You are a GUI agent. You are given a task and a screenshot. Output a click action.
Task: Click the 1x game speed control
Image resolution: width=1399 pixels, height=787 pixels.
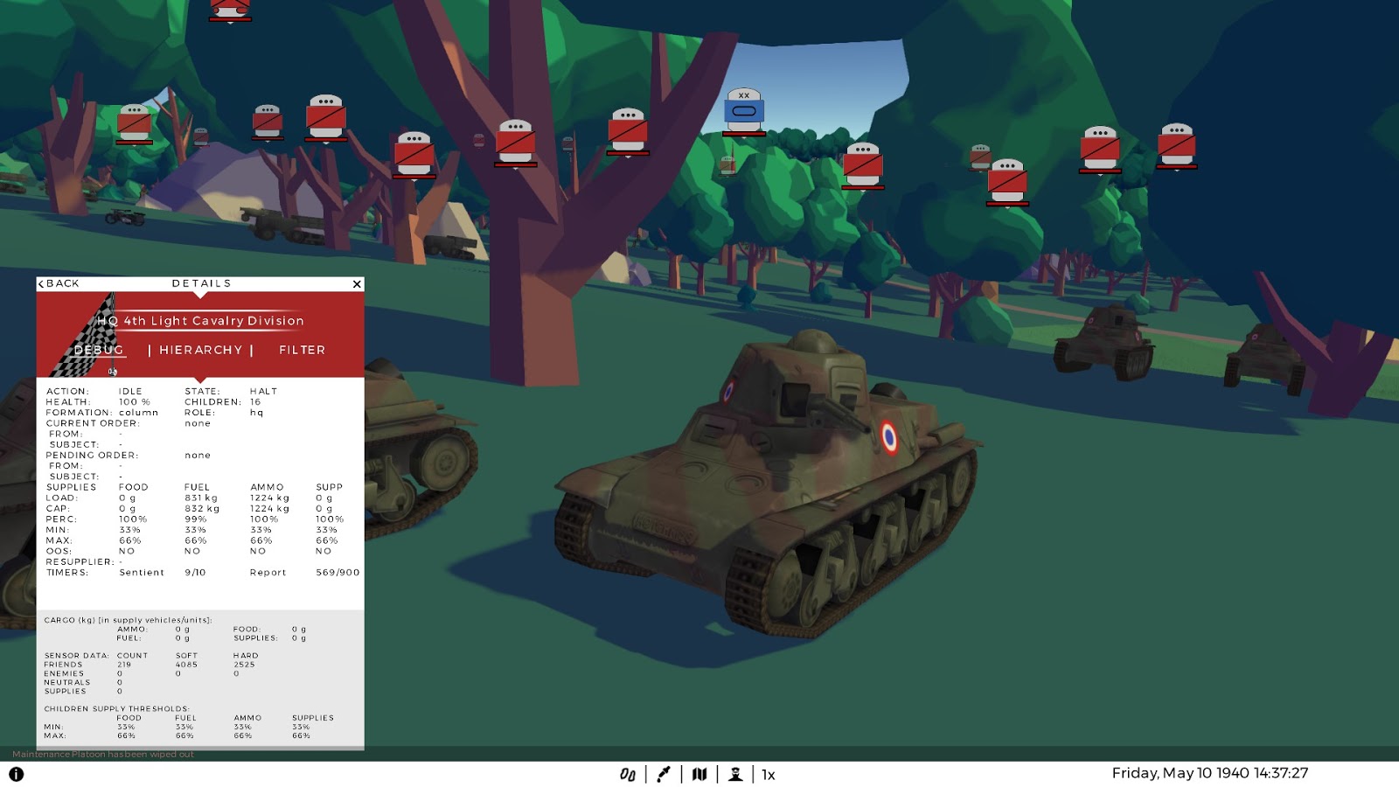pos(768,775)
